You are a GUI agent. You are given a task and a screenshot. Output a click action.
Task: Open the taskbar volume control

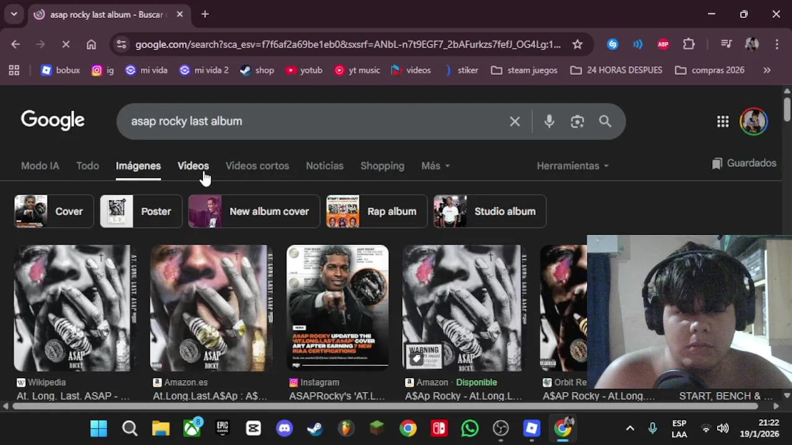click(x=722, y=428)
